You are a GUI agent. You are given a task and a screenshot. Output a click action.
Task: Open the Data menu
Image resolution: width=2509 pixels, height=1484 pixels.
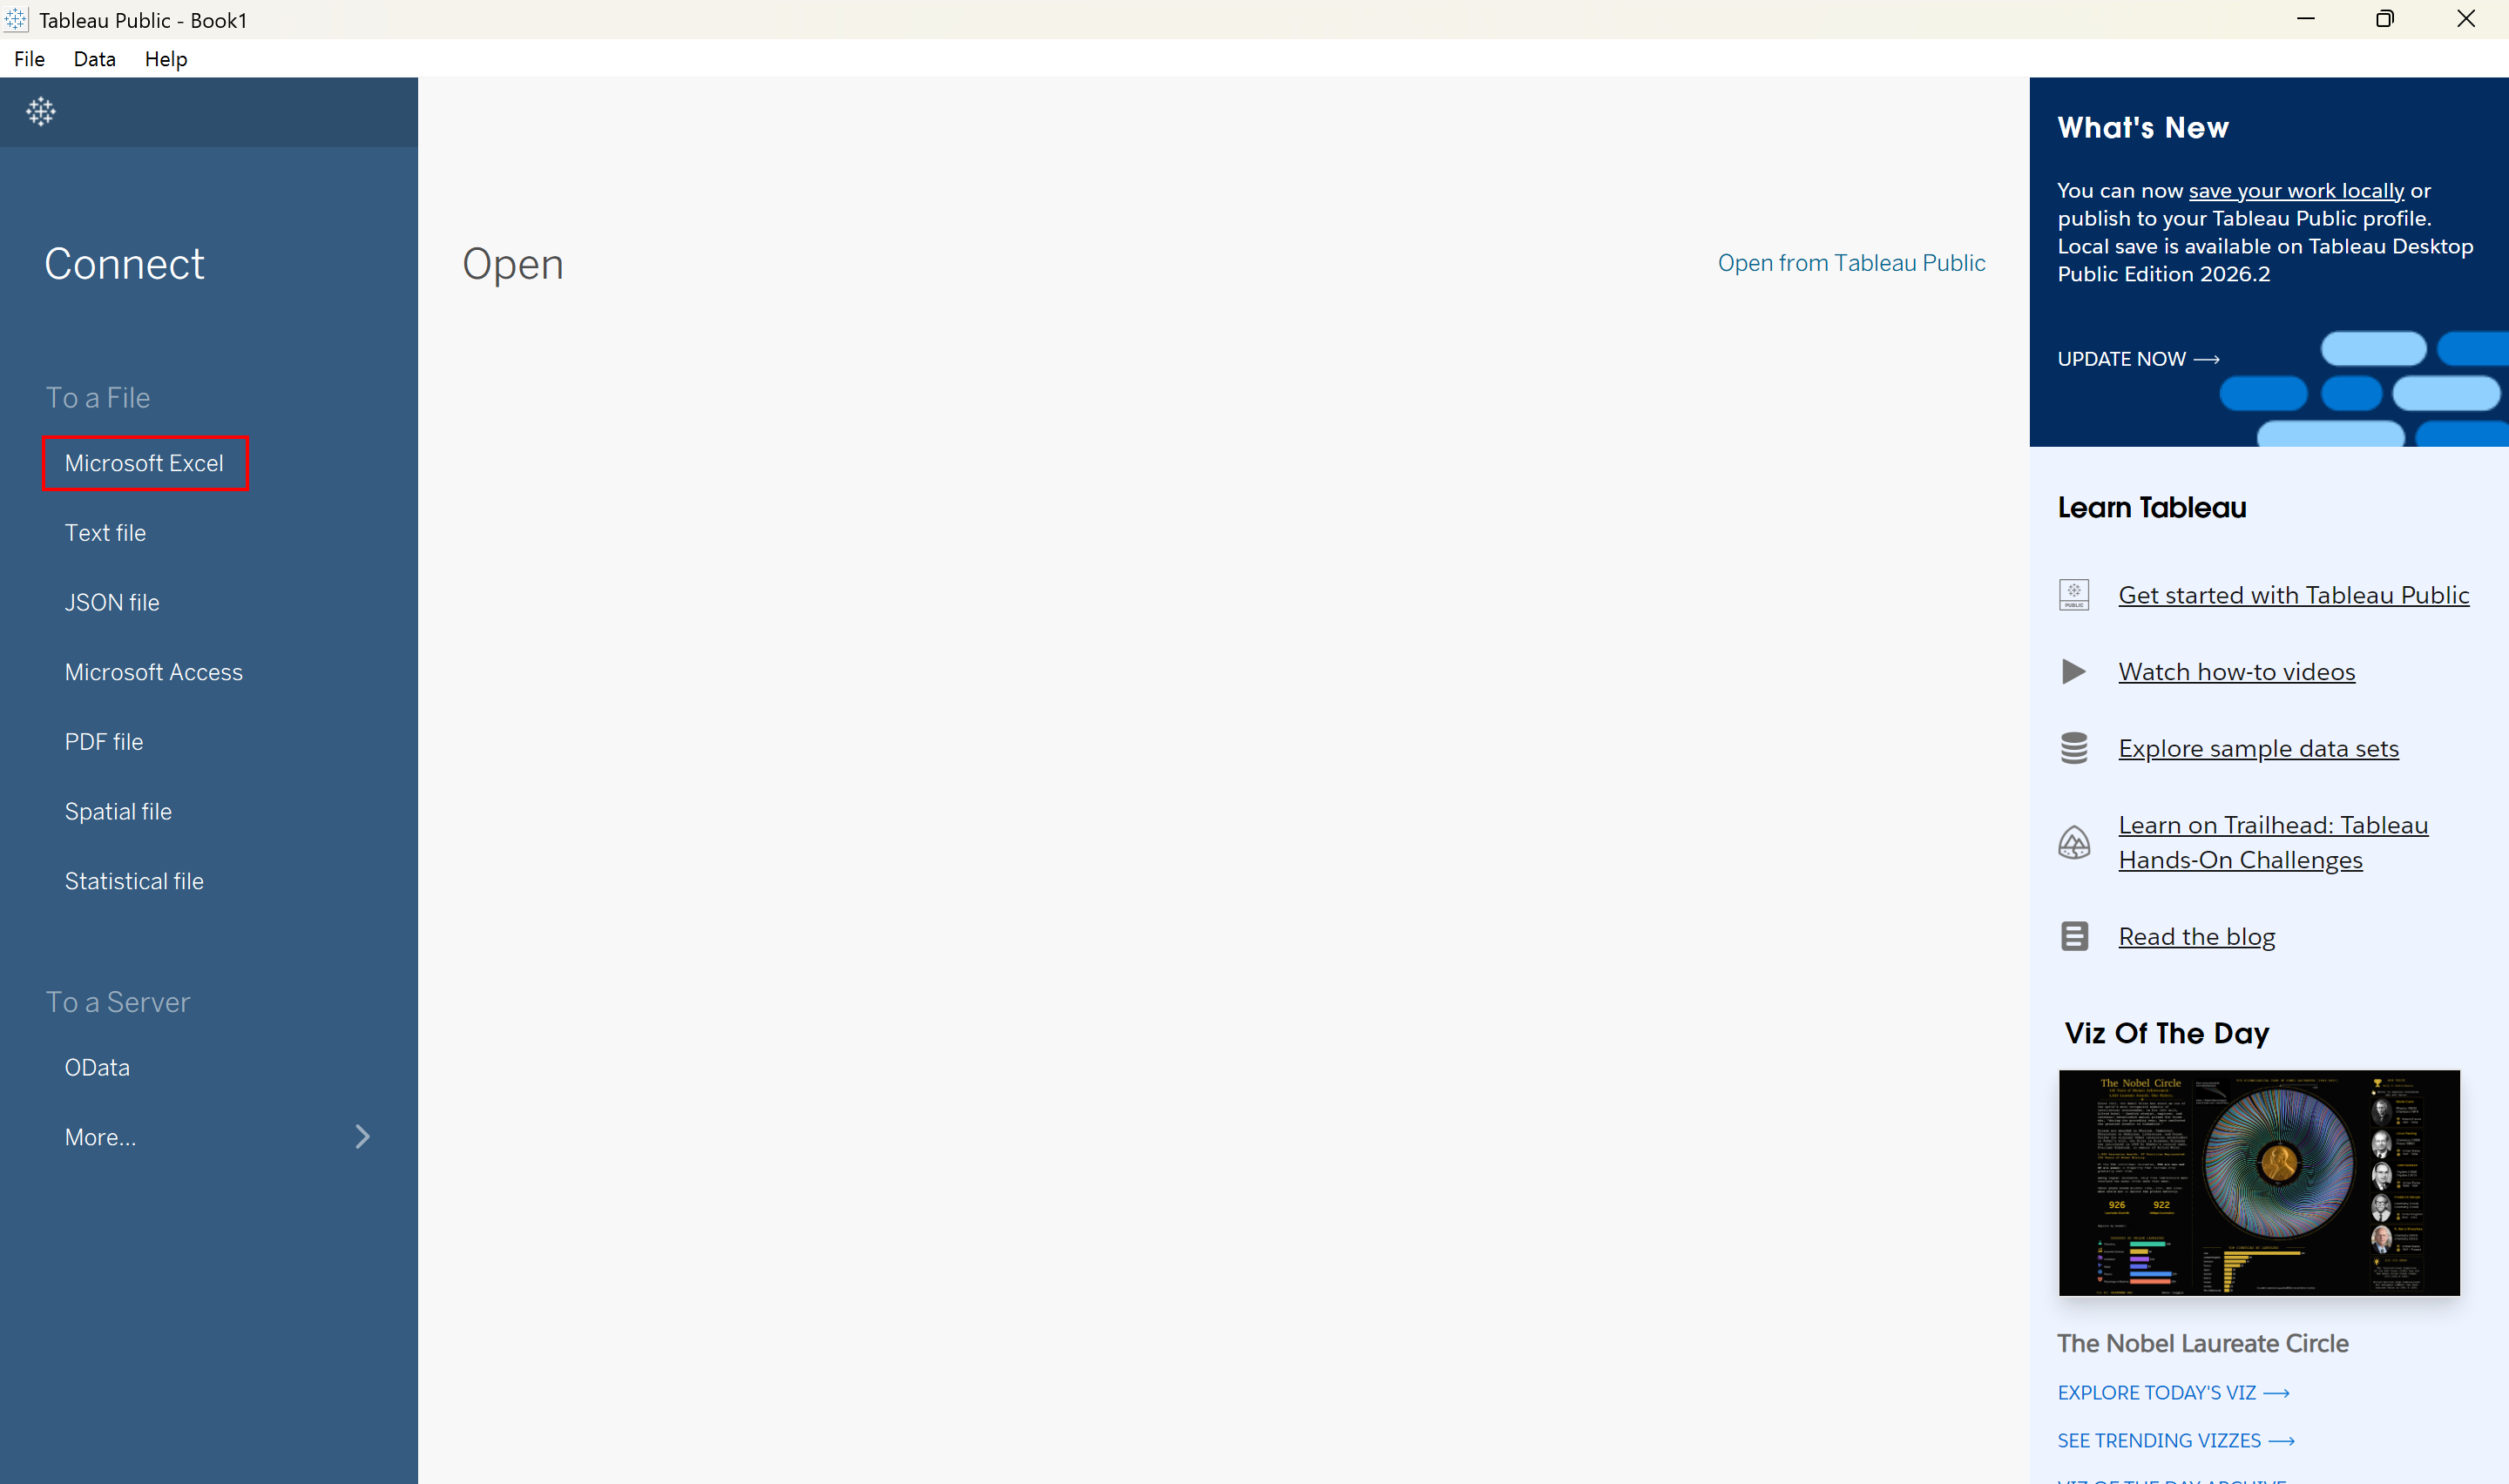(95, 59)
